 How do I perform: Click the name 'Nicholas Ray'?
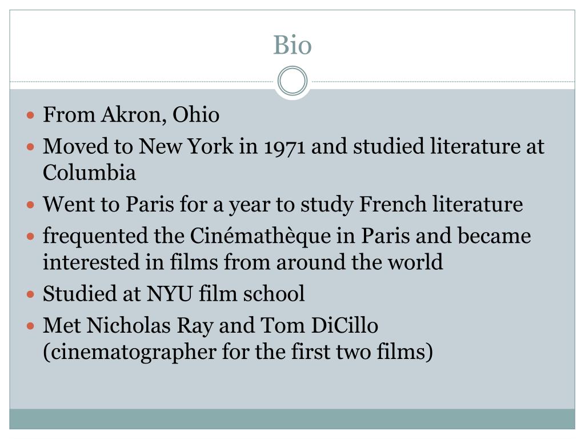click(150, 326)
